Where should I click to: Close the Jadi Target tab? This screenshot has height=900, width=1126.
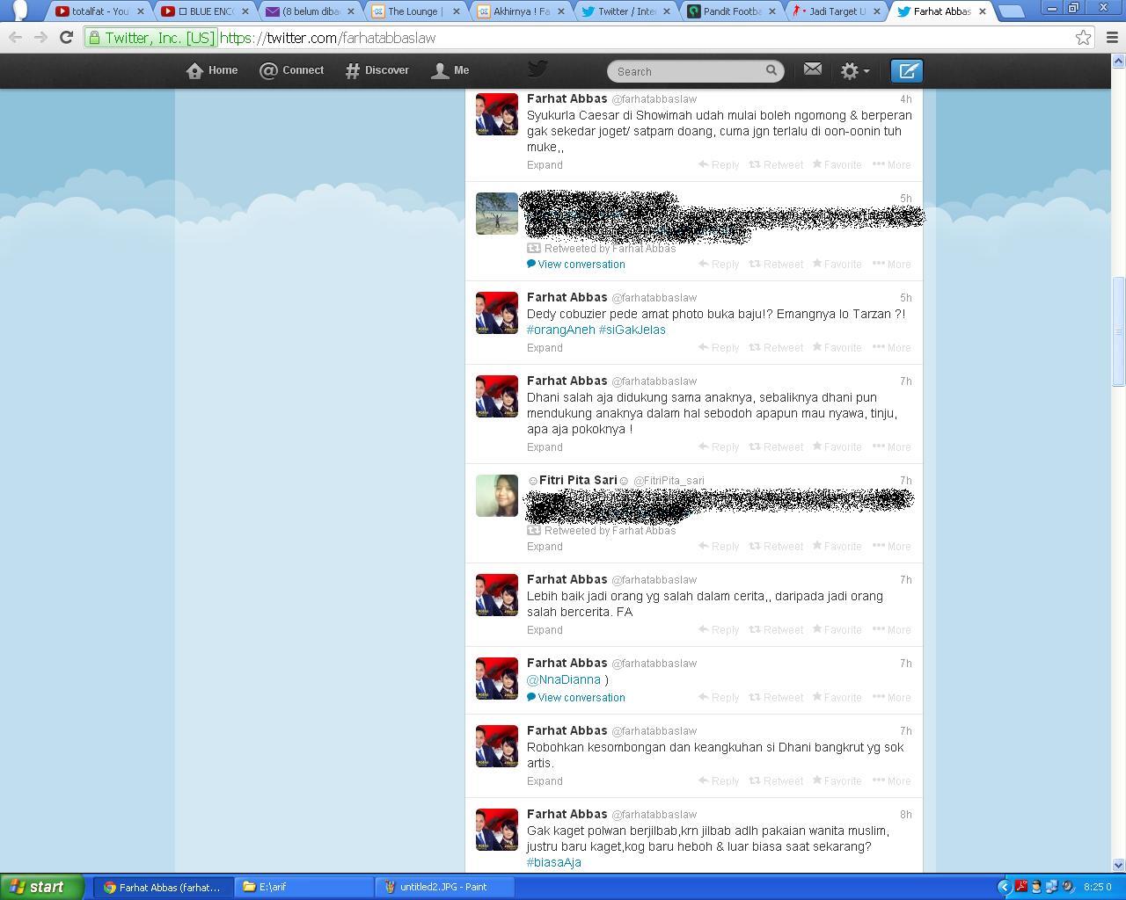pyautogui.click(x=876, y=11)
